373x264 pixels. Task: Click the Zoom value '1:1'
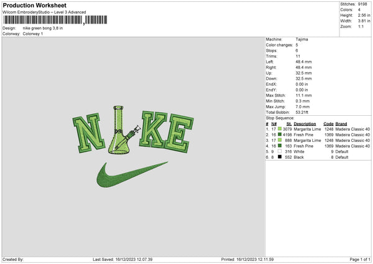pyautogui.click(x=361, y=26)
